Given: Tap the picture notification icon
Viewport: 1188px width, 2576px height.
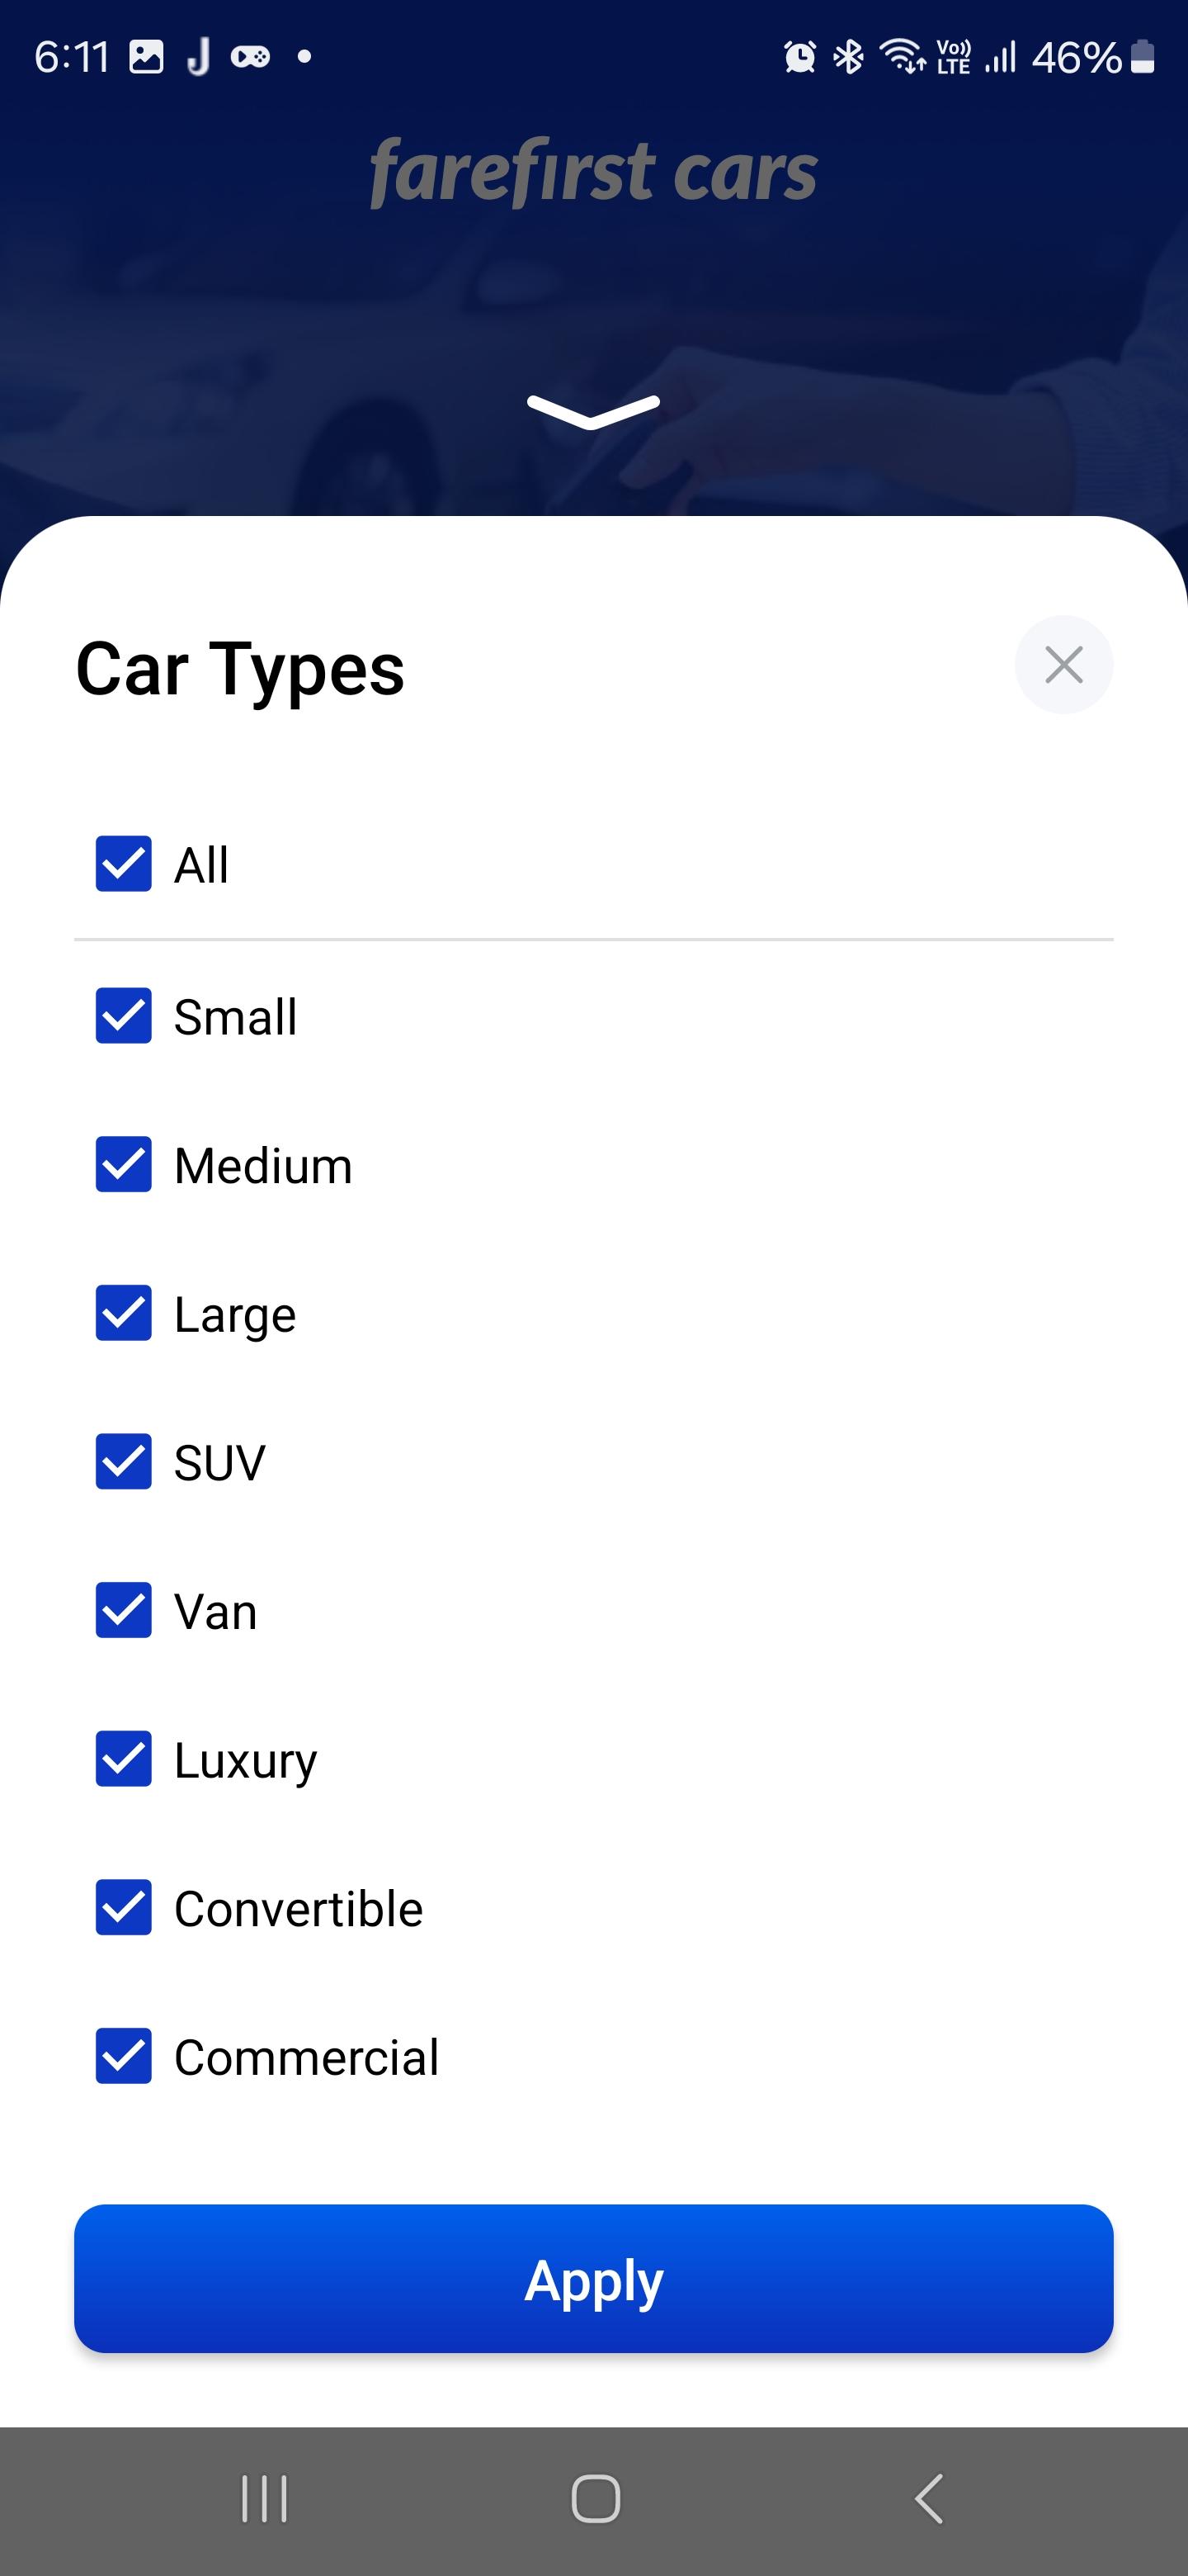Looking at the screenshot, I should click(146, 57).
